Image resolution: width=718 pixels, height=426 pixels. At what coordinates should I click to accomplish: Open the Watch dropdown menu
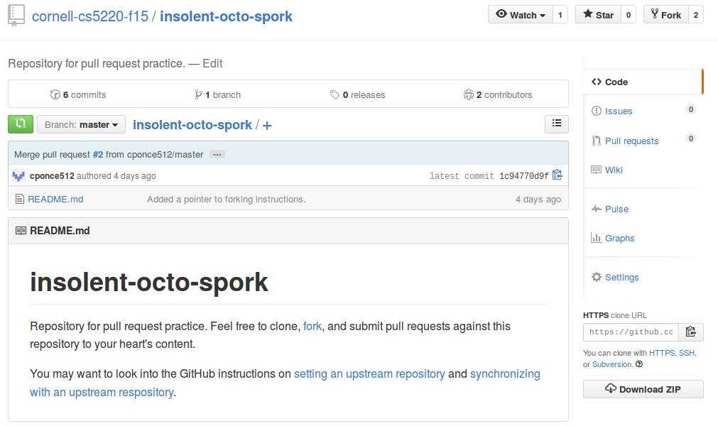tap(521, 15)
